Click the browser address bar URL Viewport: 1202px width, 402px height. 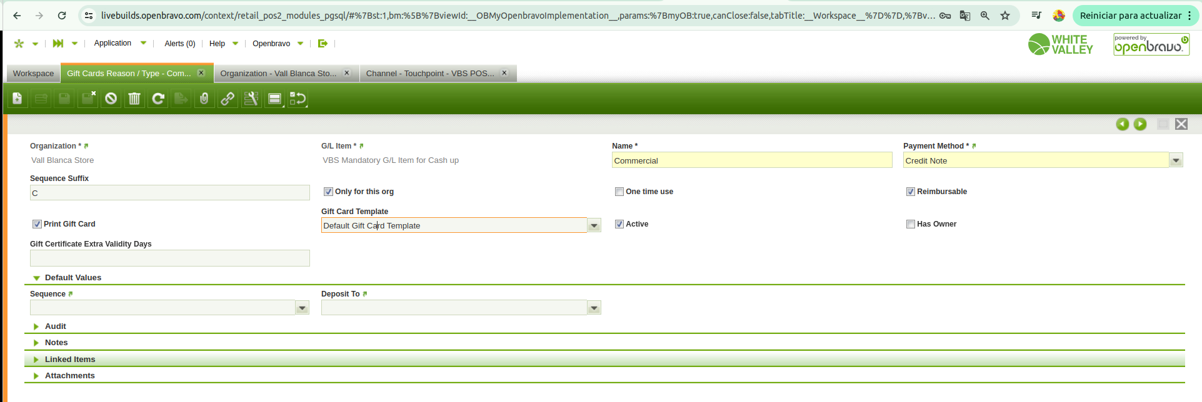518,16
